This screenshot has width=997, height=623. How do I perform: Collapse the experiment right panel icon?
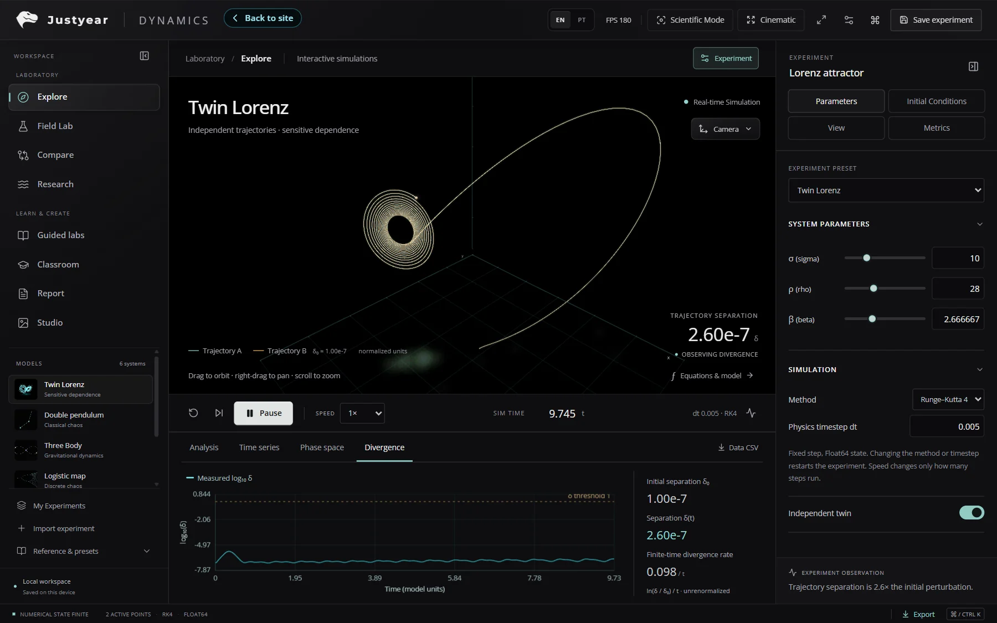click(x=973, y=66)
